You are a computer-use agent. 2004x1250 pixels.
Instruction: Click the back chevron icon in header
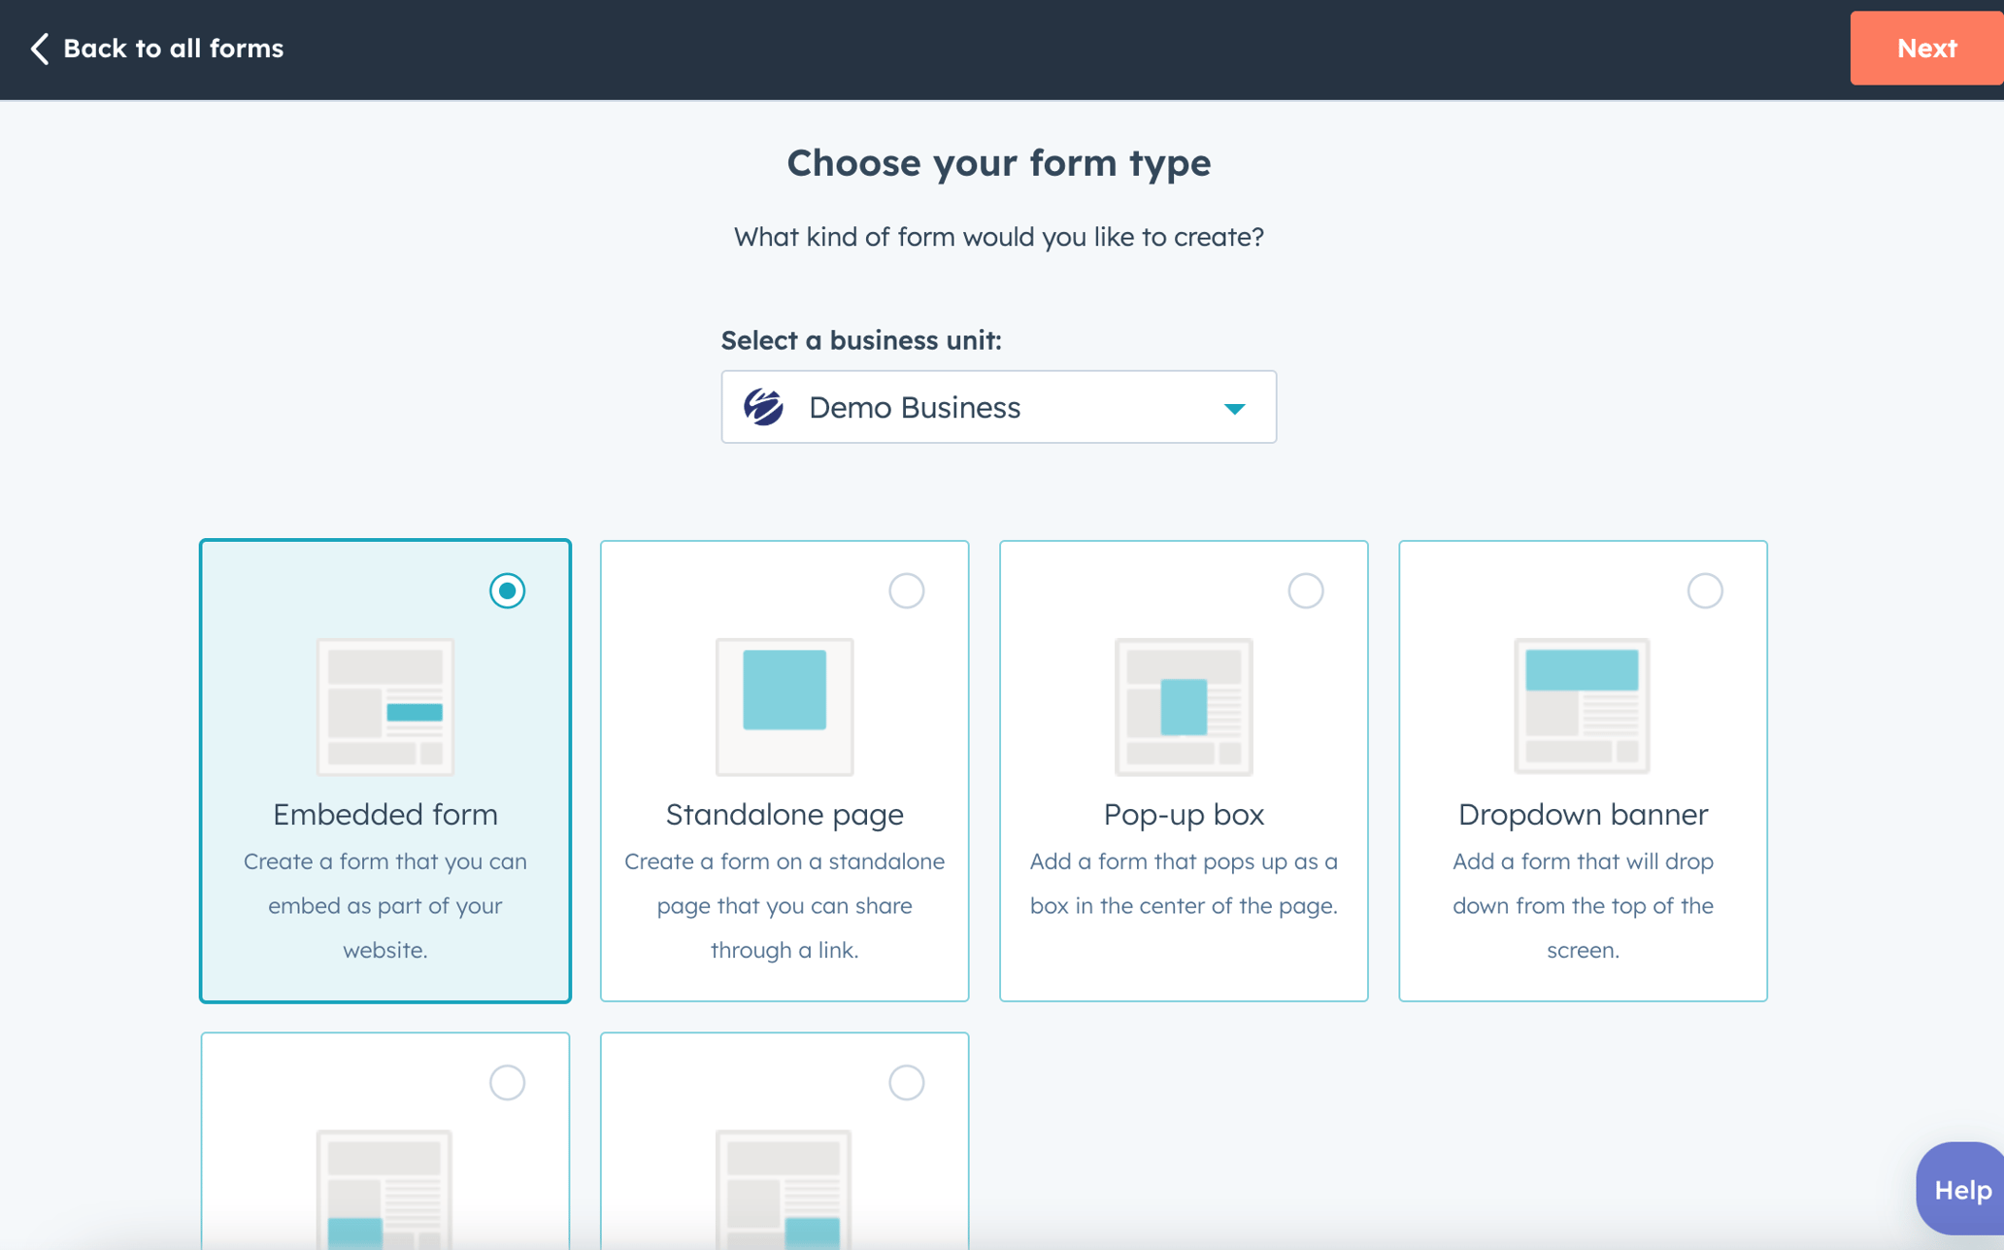click(x=39, y=48)
